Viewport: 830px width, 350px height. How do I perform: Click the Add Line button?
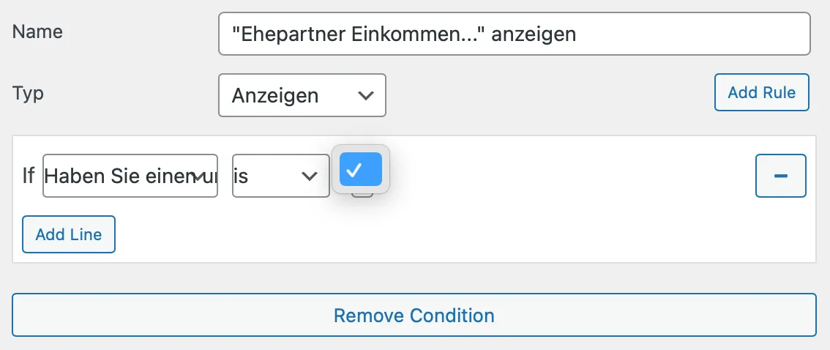click(69, 234)
